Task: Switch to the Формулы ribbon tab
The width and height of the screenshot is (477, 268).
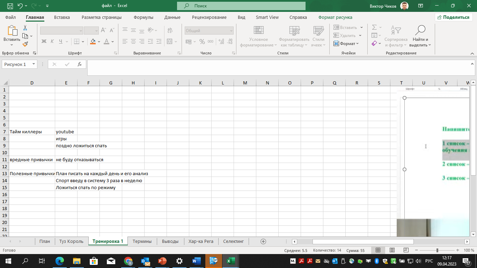Action: [x=143, y=17]
